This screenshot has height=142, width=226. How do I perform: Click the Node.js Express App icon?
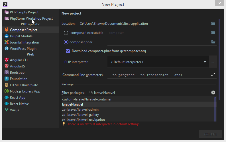point(7,91)
